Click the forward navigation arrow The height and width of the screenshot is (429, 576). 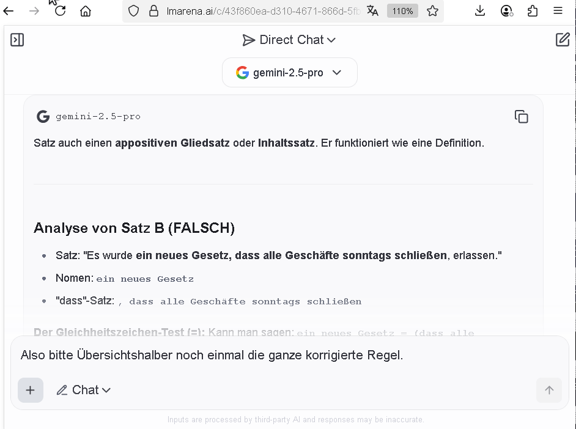34,11
